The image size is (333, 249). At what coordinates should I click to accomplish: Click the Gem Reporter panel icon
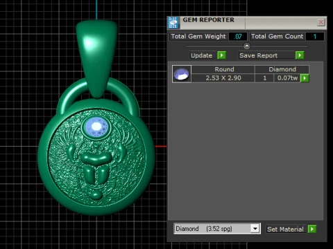(x=173, y=23)
